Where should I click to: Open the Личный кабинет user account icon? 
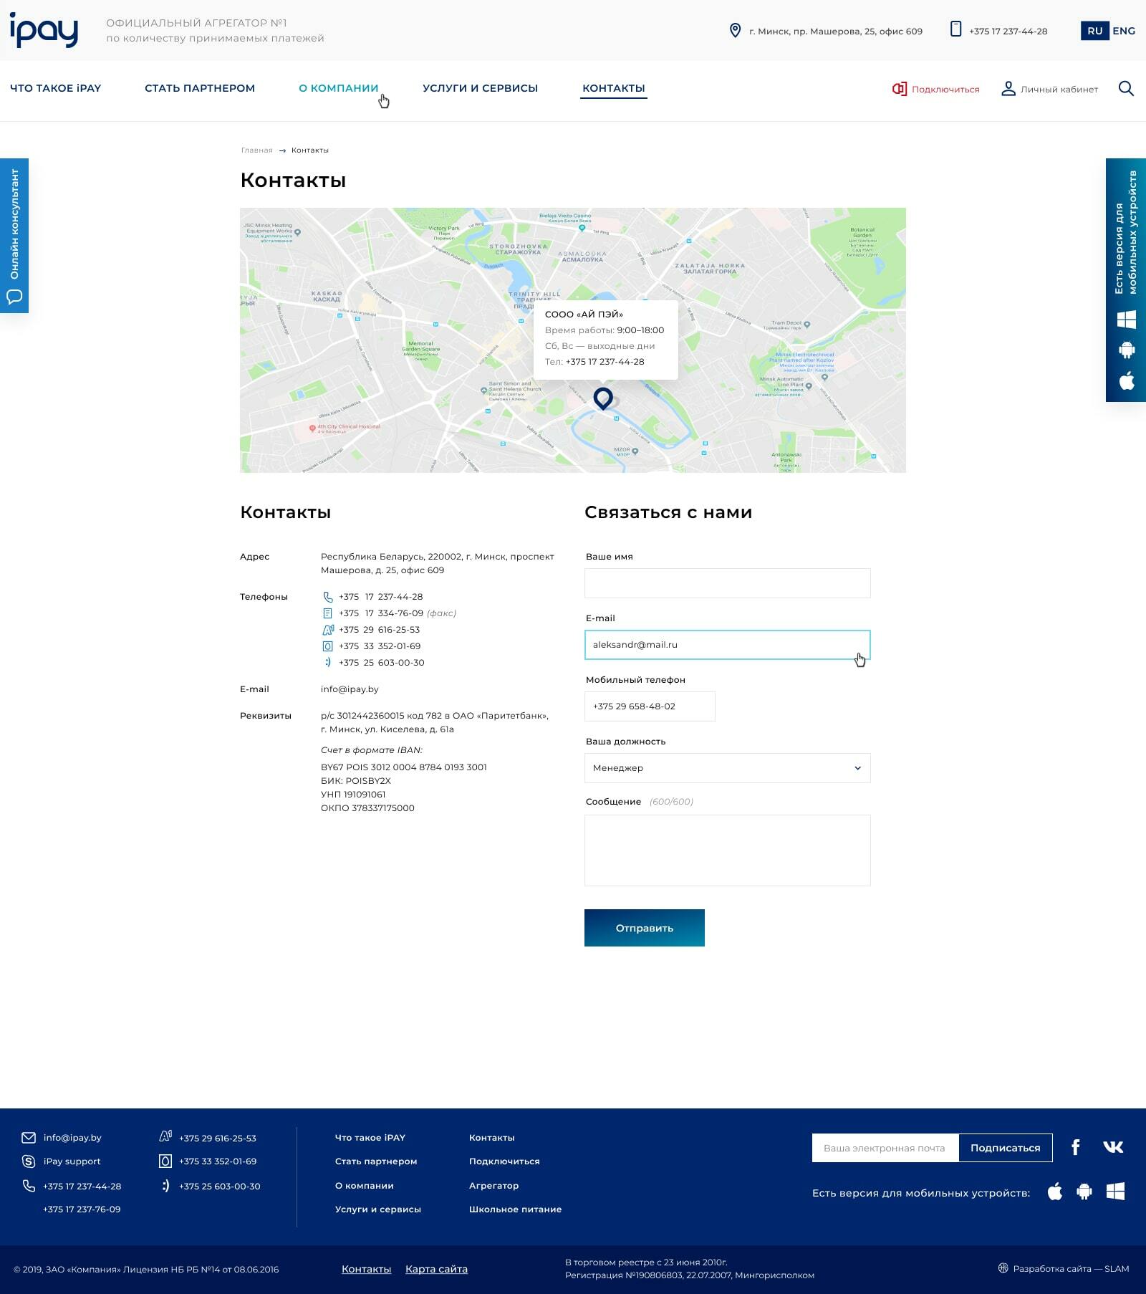pyautogui.click(x=1008, y=89)
